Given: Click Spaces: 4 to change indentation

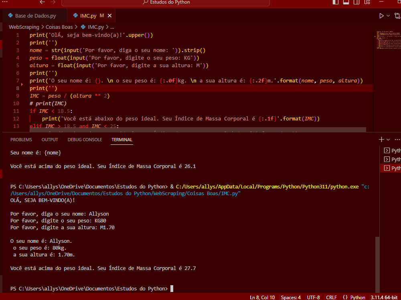Looking at the screenshot, I should pos(290,297).
